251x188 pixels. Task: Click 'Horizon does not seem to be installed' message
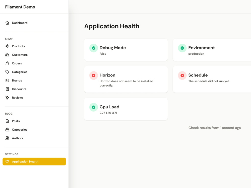pyautogui.click(x=126, y=83)
